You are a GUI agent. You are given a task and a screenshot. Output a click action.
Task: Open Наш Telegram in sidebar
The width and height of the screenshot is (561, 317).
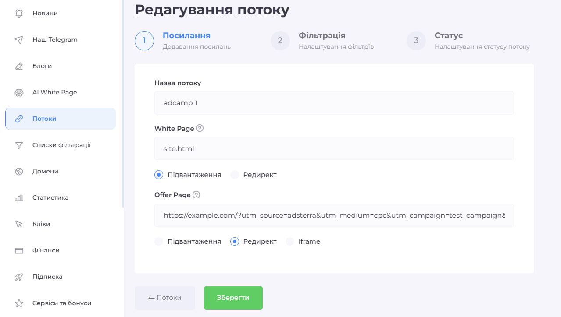point(61,40)
